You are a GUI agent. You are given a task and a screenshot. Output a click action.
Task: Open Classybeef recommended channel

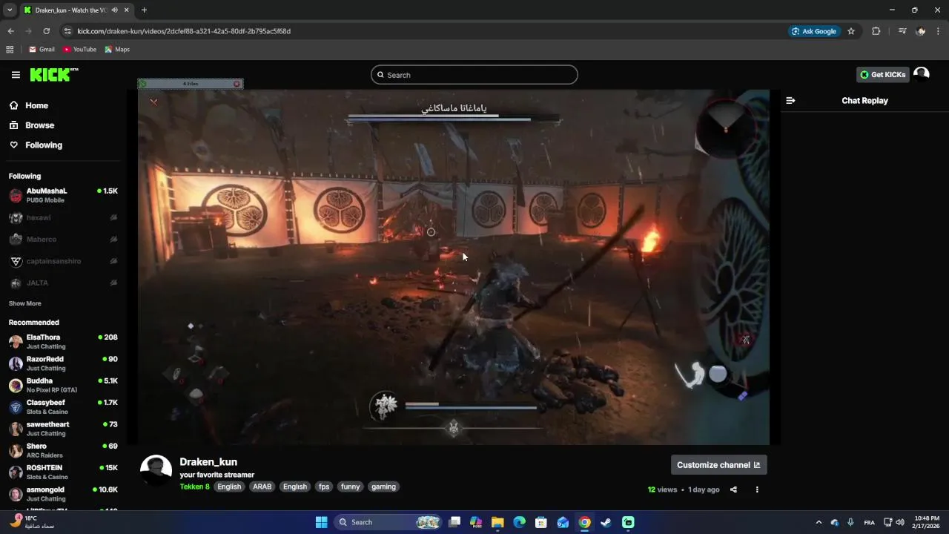(63, 407)
